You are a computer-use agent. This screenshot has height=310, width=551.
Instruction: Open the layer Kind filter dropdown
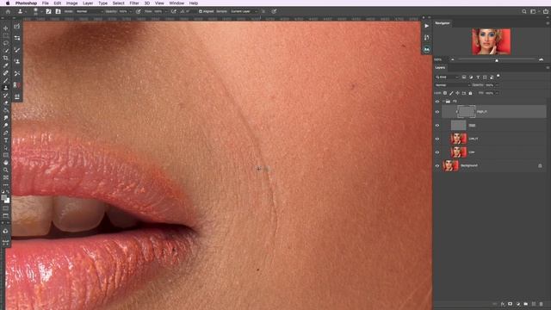448,77
